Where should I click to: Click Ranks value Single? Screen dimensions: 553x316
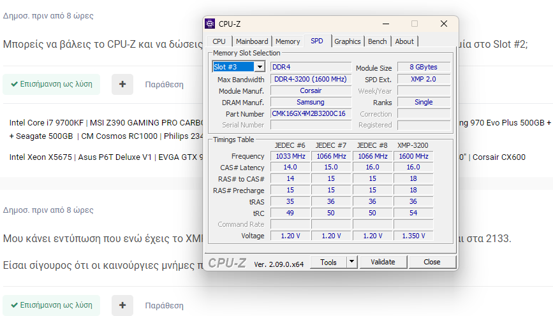[x=424, y=102]
